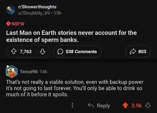157x113 pixels.
Task: Open the post title about Last Man on Earth
Action: (x=71, y=37)
